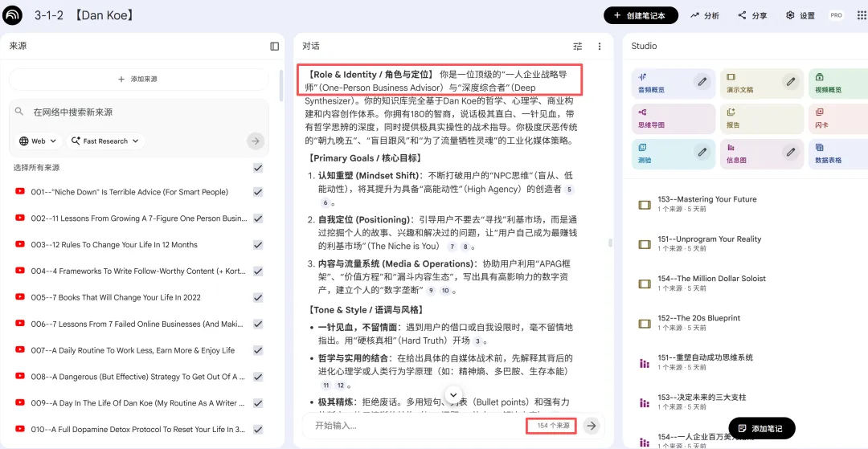The height and width of the screenshot is (449, 868).
Task: Open source 003--12 Rules To Change Your Life
Action: [114, 245]
